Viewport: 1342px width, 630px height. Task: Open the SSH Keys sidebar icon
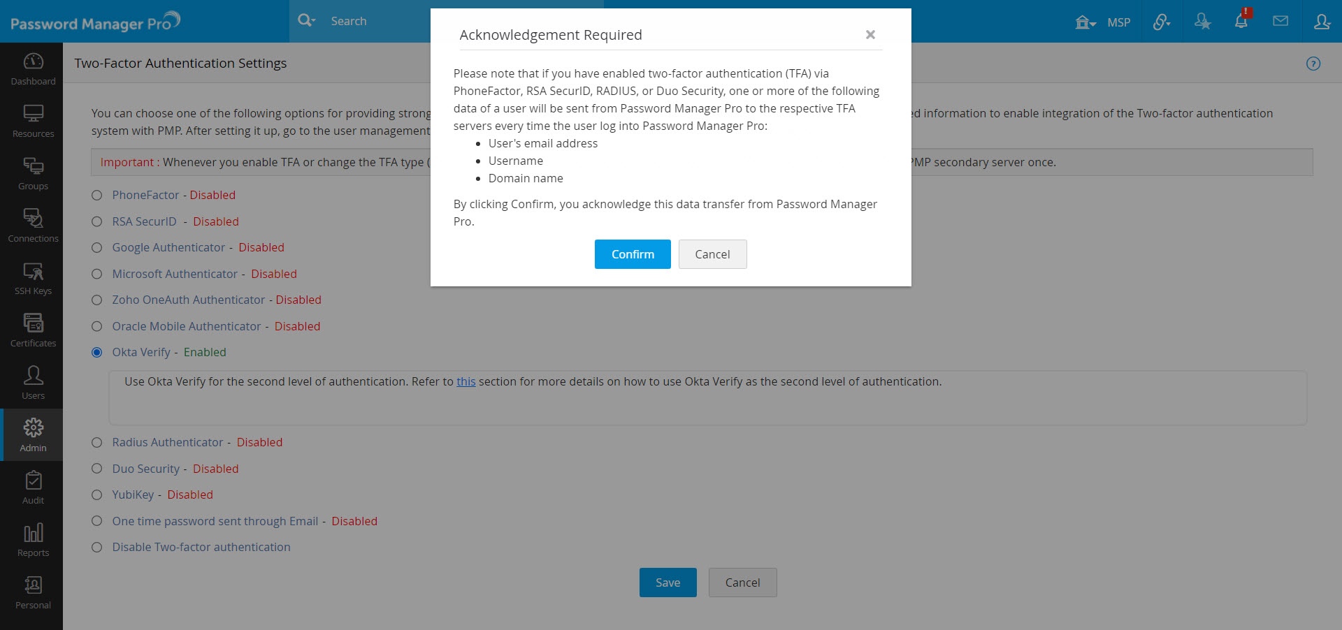click(33, 278)
